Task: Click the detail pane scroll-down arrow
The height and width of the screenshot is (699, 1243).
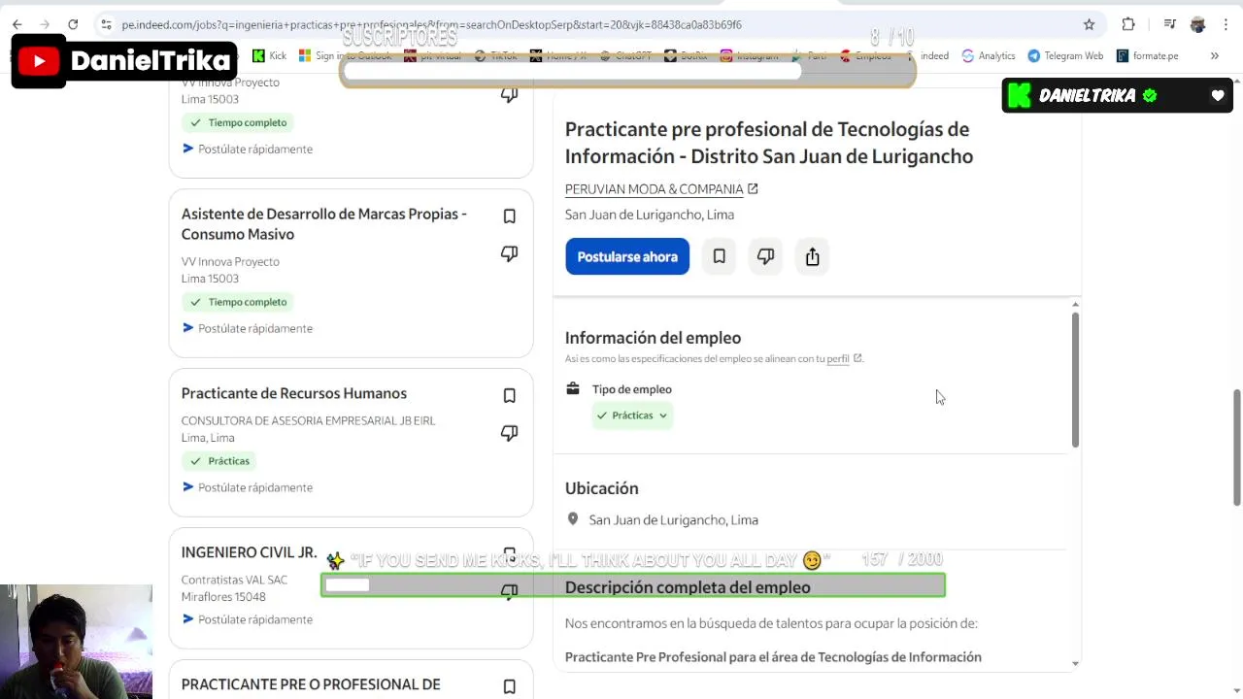Action: [1075, 664]
